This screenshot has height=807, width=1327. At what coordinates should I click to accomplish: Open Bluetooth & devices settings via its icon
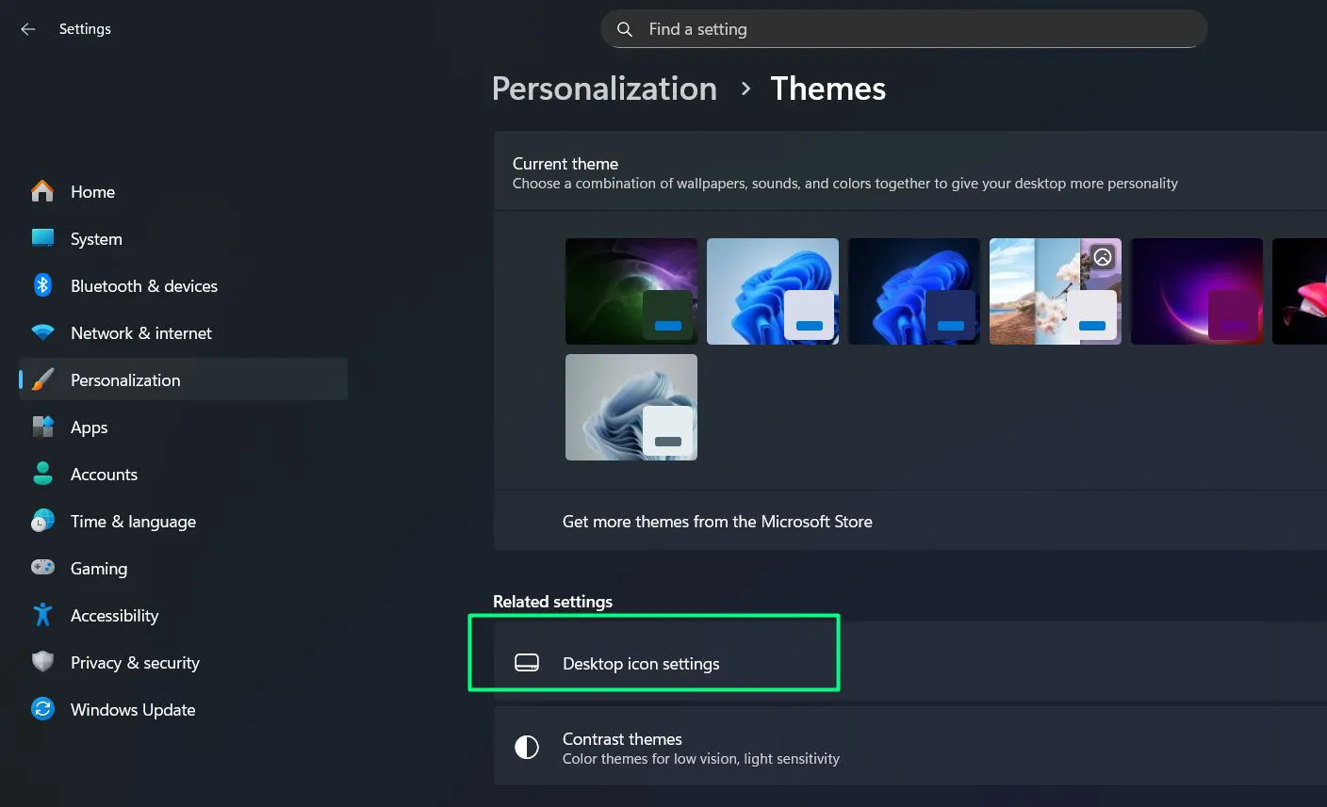pyautogui.click(x=42, y=285)
